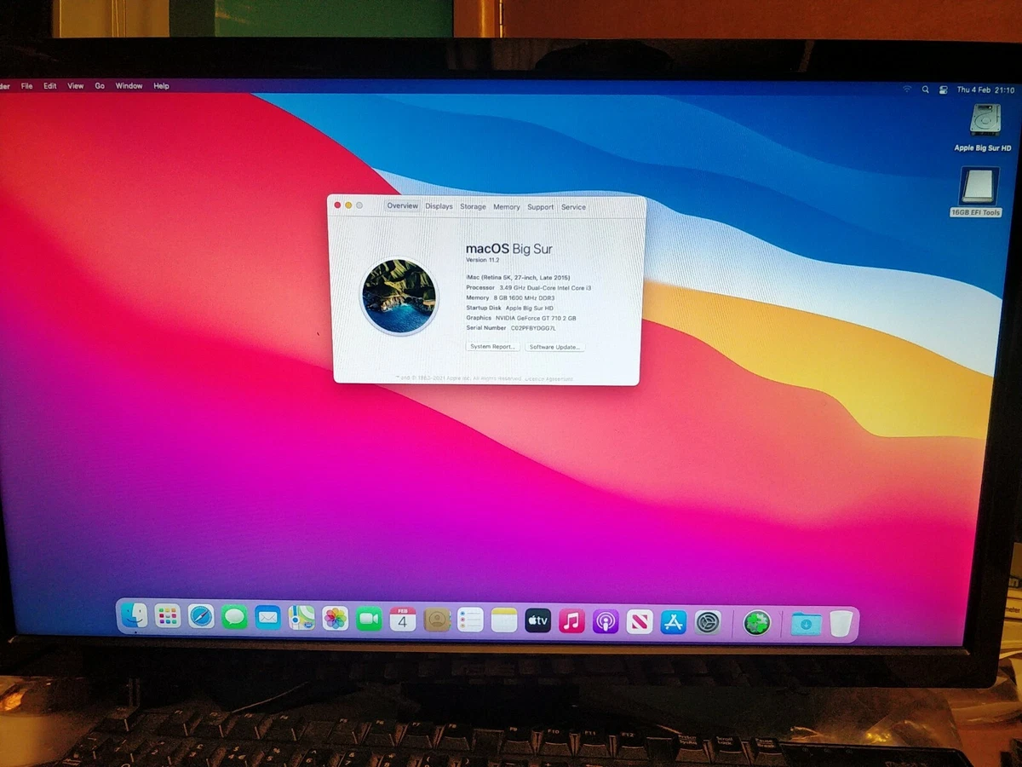1022x767 pixels.
Task: Open the Contacts app in the Dock
Action: pos(437,620)
